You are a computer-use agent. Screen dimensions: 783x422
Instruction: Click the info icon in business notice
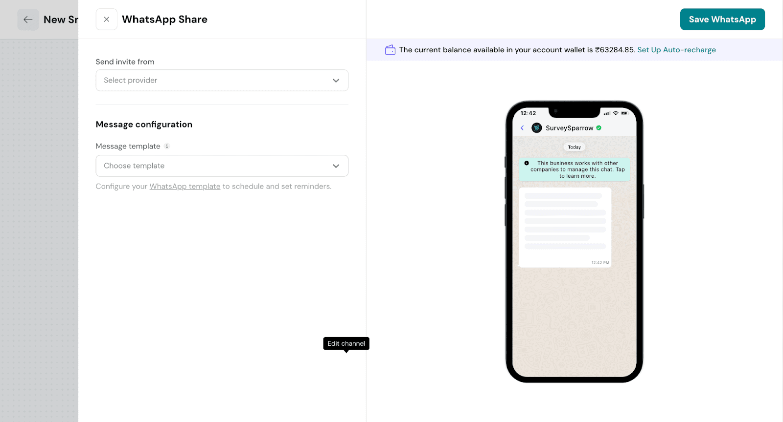(x=527, y=163)
